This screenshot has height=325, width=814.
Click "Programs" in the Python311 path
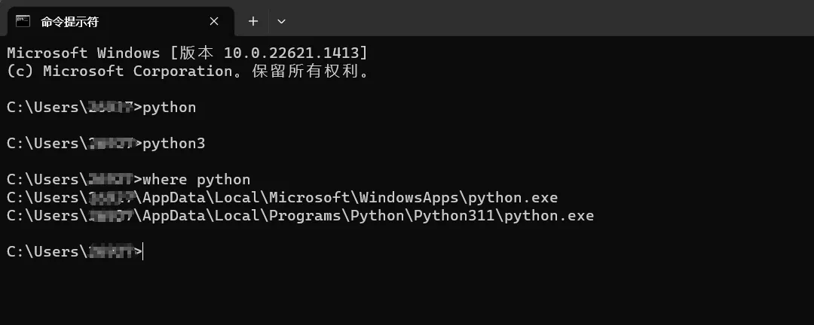(x=290, y=216)
